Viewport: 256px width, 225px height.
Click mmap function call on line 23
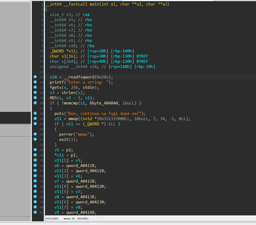[73, 119]
